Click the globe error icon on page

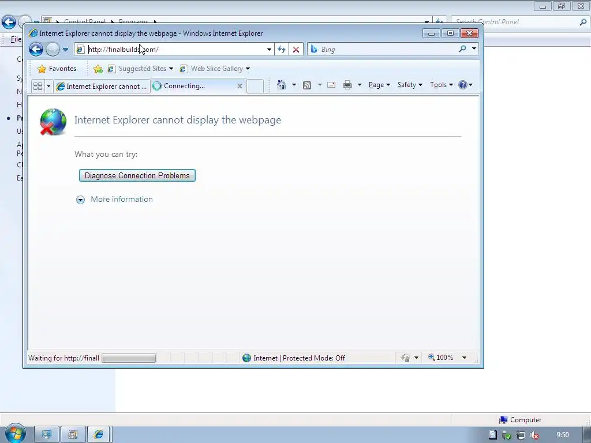point(53,122)
